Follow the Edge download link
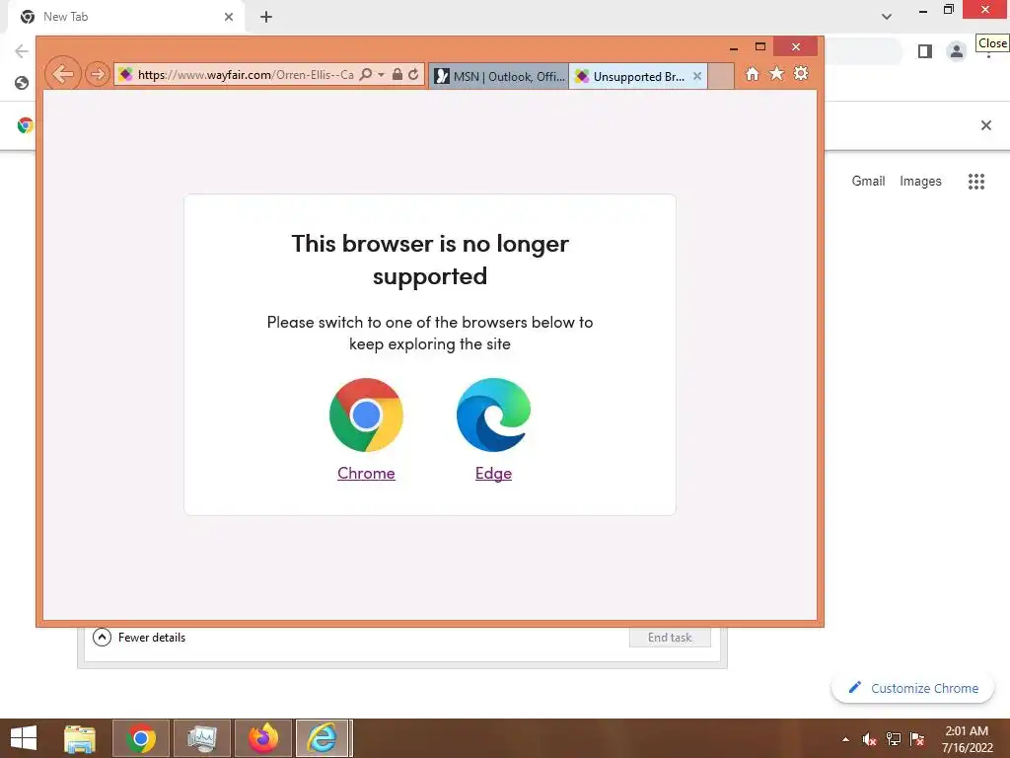This screenshot has height=758, width=1010. coord(493,473)
